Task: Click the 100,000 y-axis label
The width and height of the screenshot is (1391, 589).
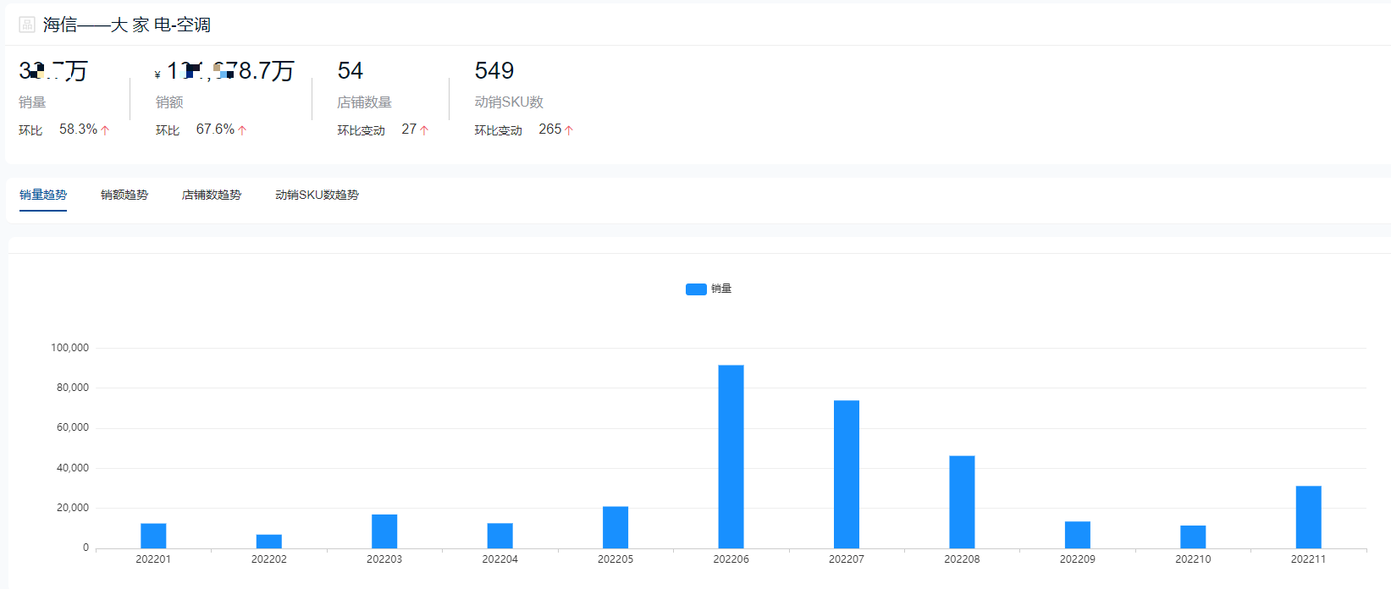Action: coord(69,348)
